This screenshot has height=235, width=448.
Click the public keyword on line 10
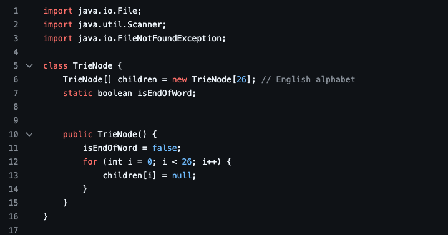coord(78,135)
